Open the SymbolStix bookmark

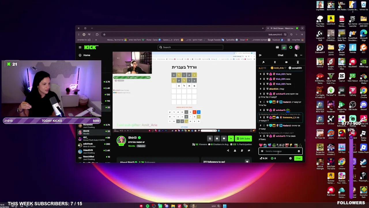(x=231, y=40)
